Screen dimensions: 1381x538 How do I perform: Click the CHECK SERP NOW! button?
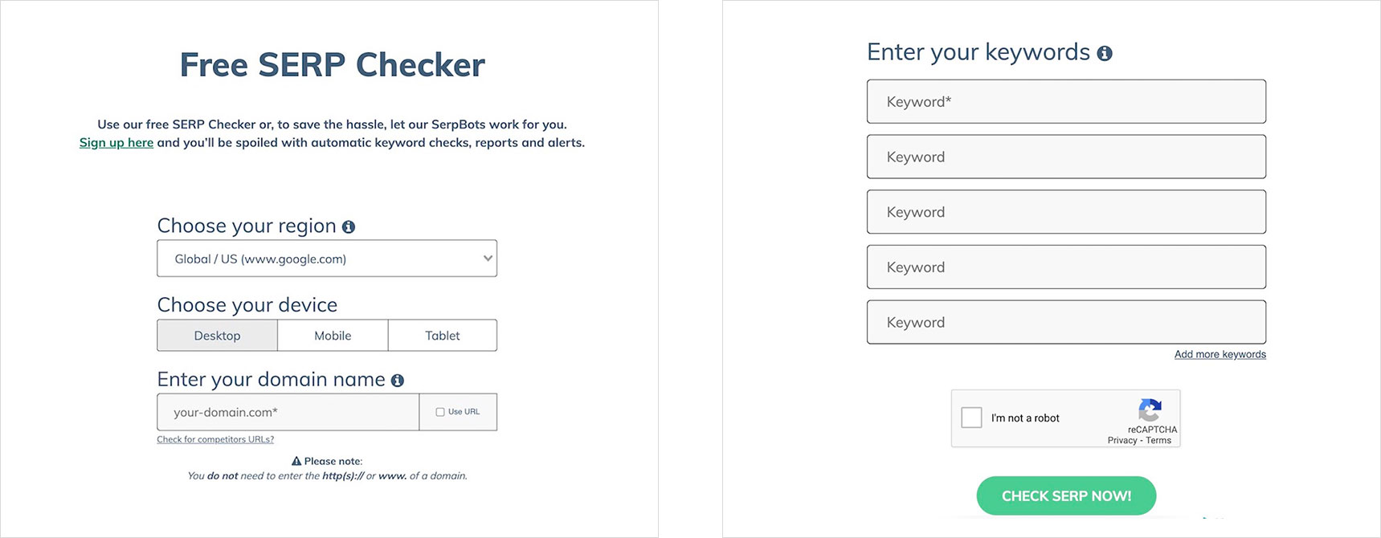tap(1066, 496)
